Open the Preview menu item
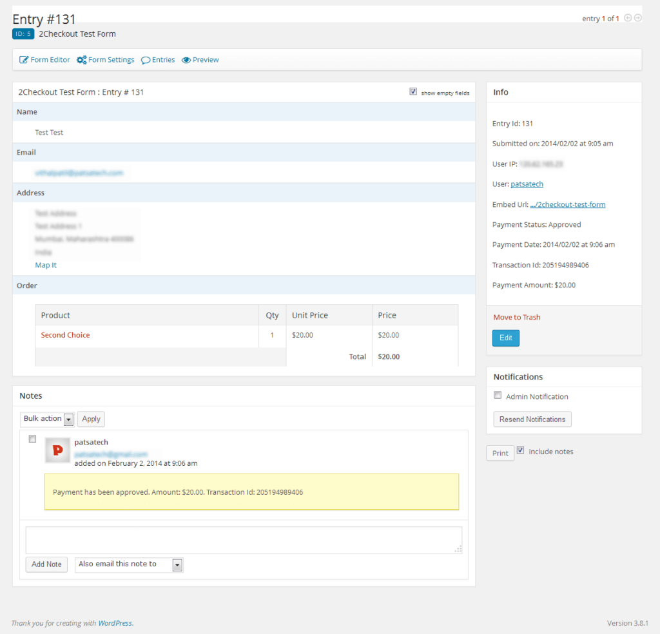The image size is (660, 634). pyautogui.click(x=200, y=60)
